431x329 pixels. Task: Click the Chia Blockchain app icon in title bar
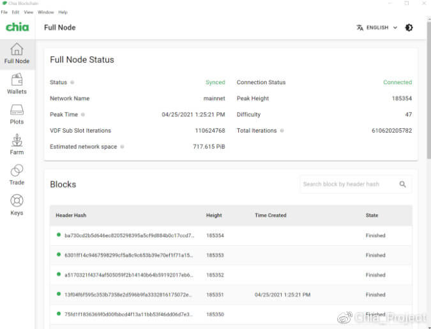click(4, 3)
